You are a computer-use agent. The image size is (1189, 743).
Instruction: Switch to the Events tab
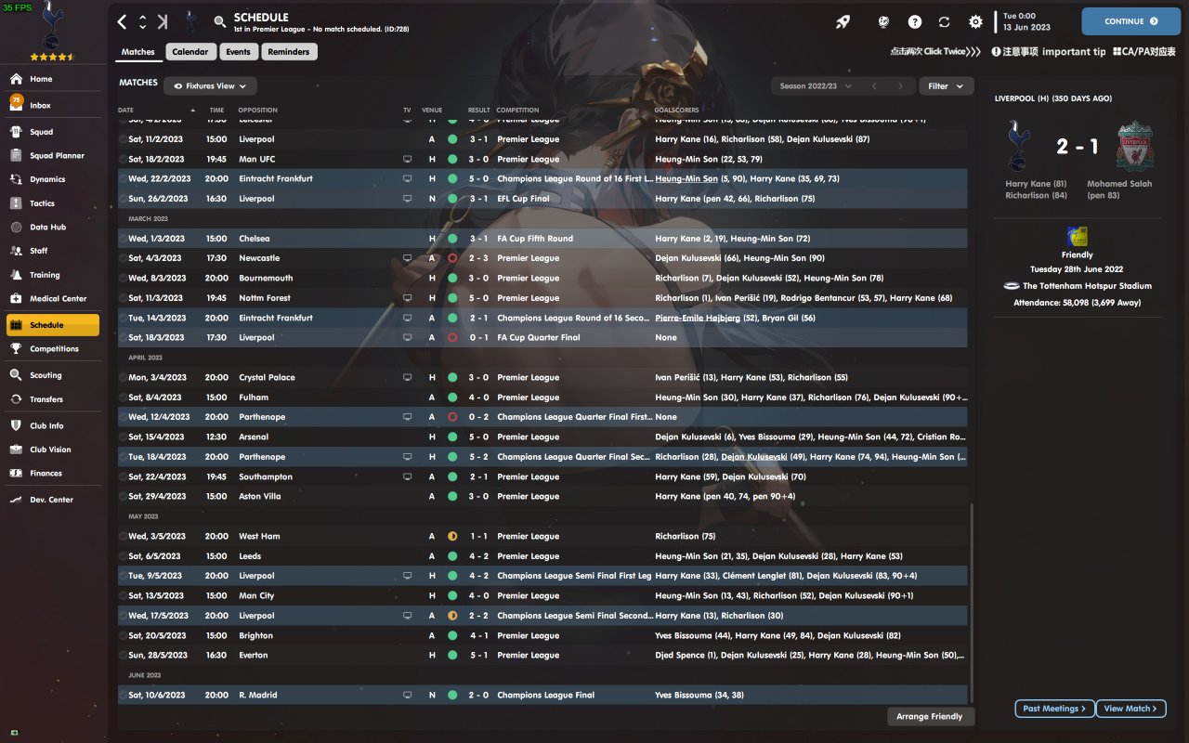coord(239,52)
